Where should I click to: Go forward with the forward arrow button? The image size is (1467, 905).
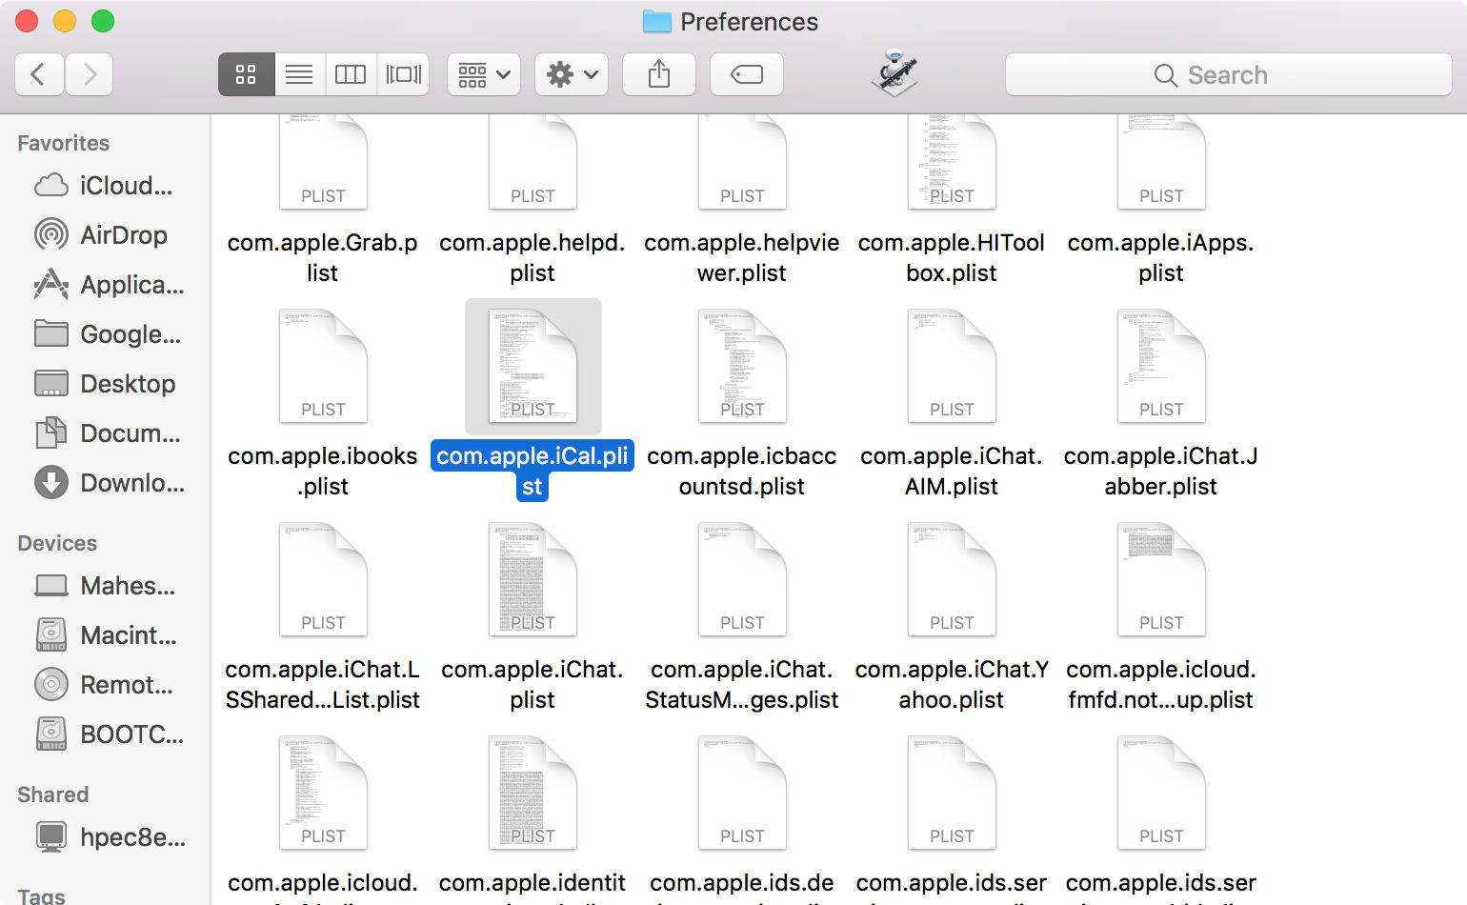(x=90, y=74)
